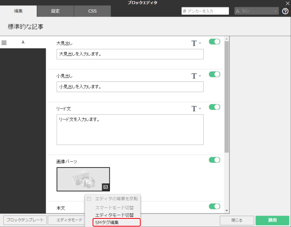
Task: Switch to the 設定 tab
Action: (x=56, y=11)
